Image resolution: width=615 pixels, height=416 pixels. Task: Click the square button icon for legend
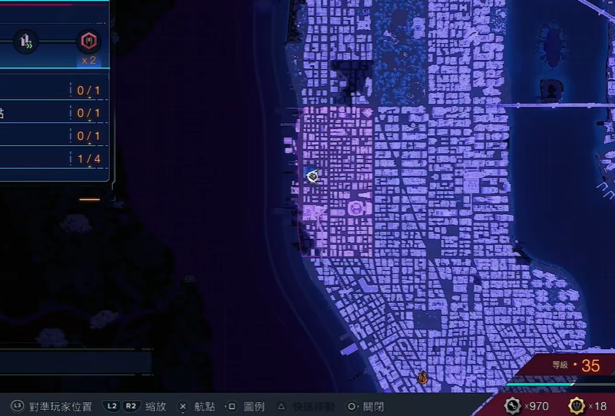(232, 406)
